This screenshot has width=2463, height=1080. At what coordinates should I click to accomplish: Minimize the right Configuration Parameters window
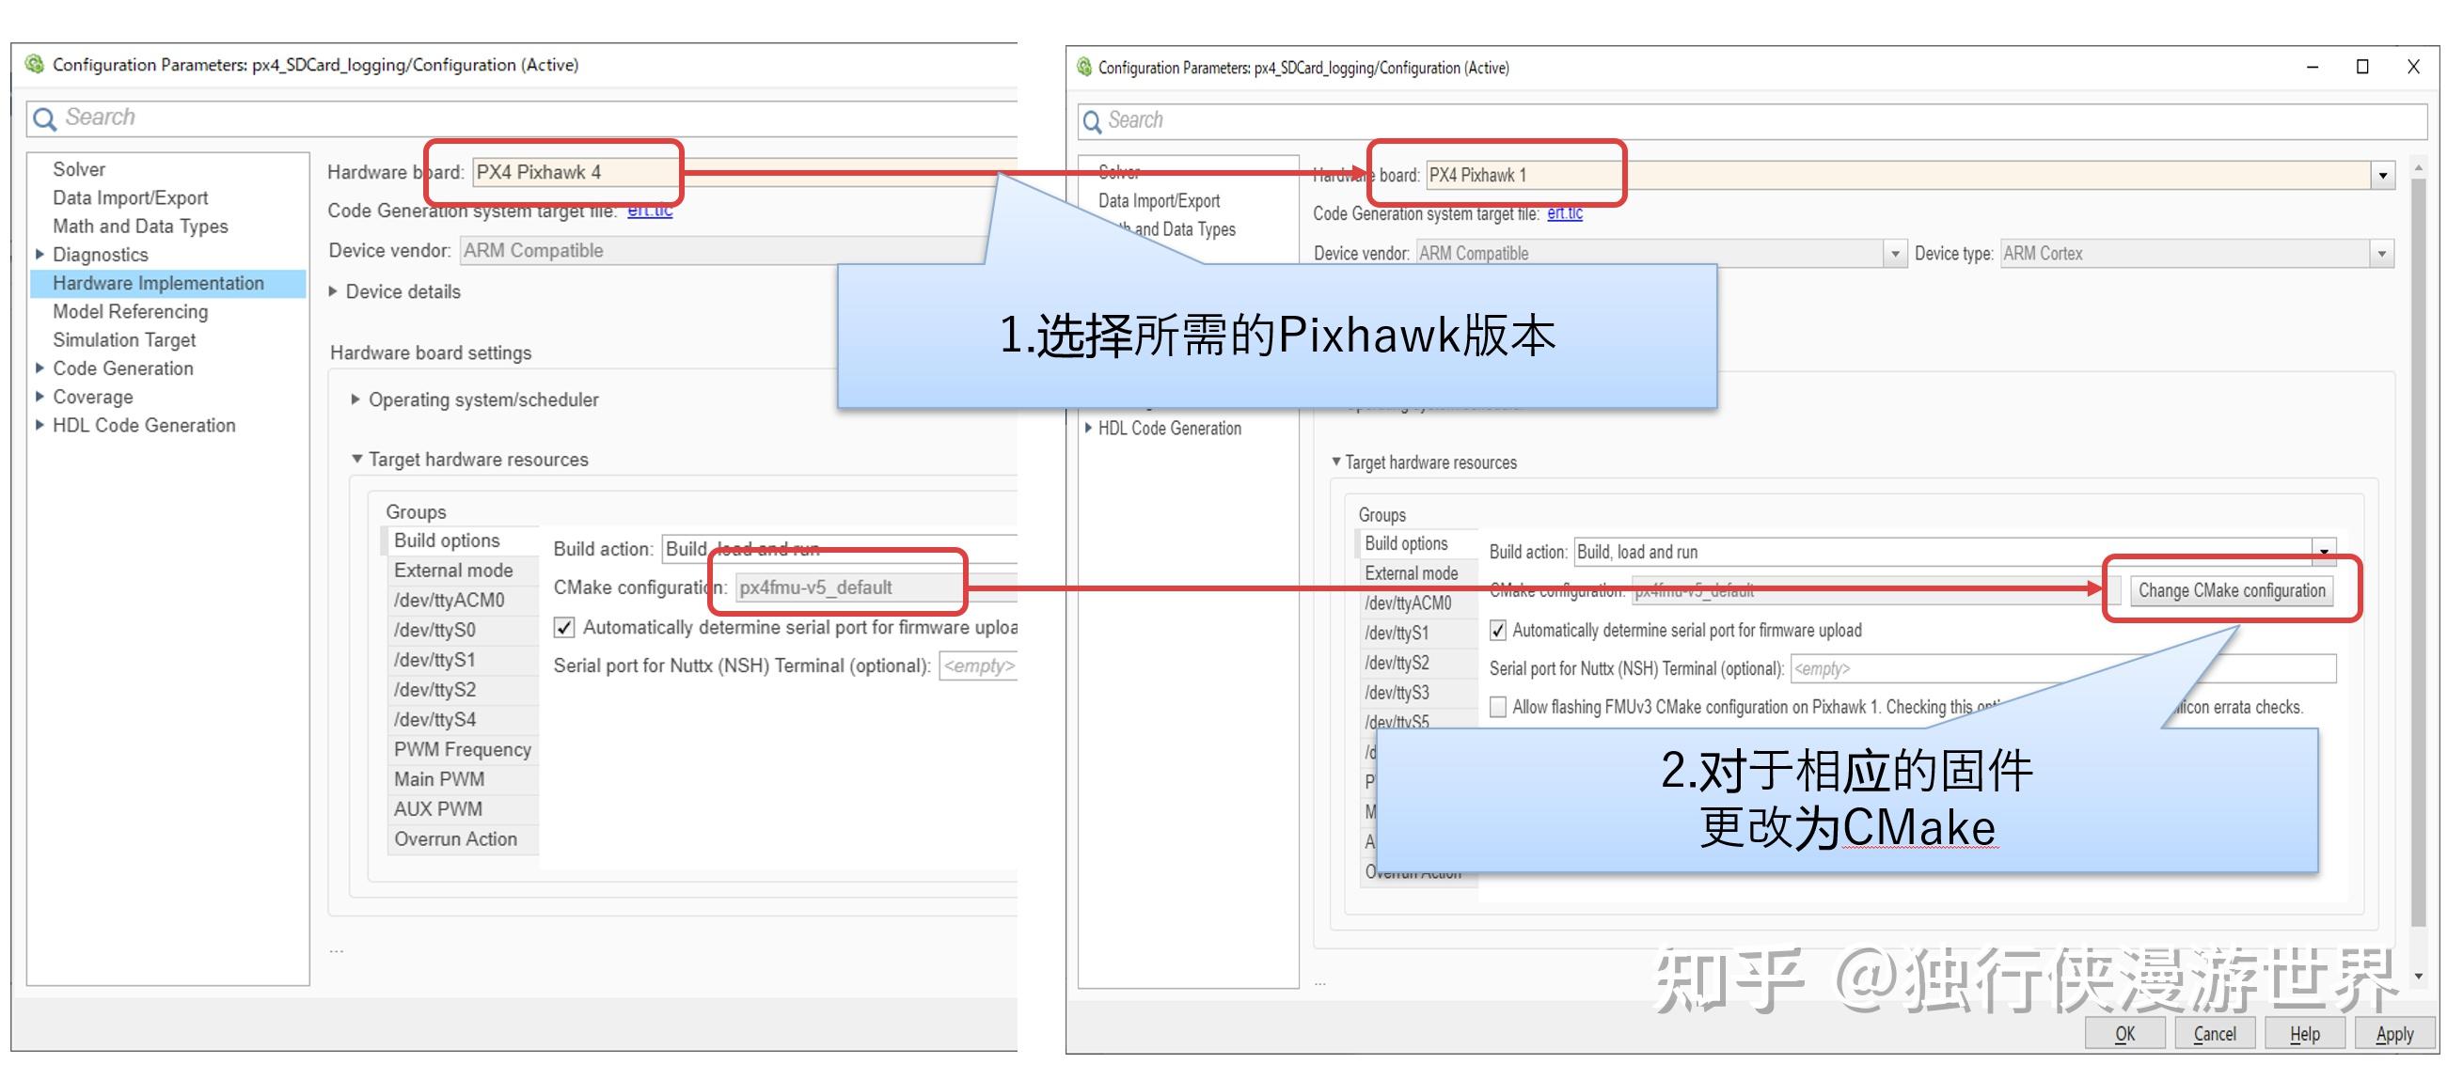click(x=2312, y=67)
